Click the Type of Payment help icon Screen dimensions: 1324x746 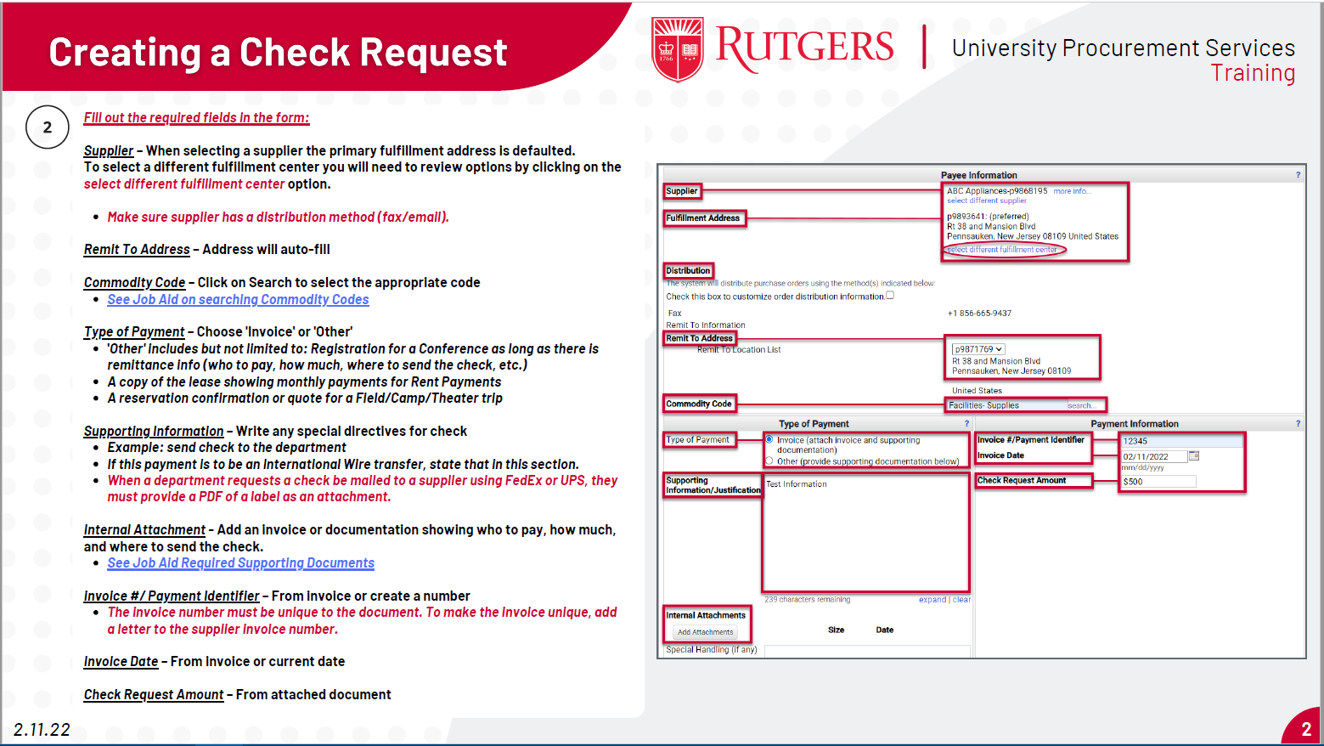coord(965,423)
